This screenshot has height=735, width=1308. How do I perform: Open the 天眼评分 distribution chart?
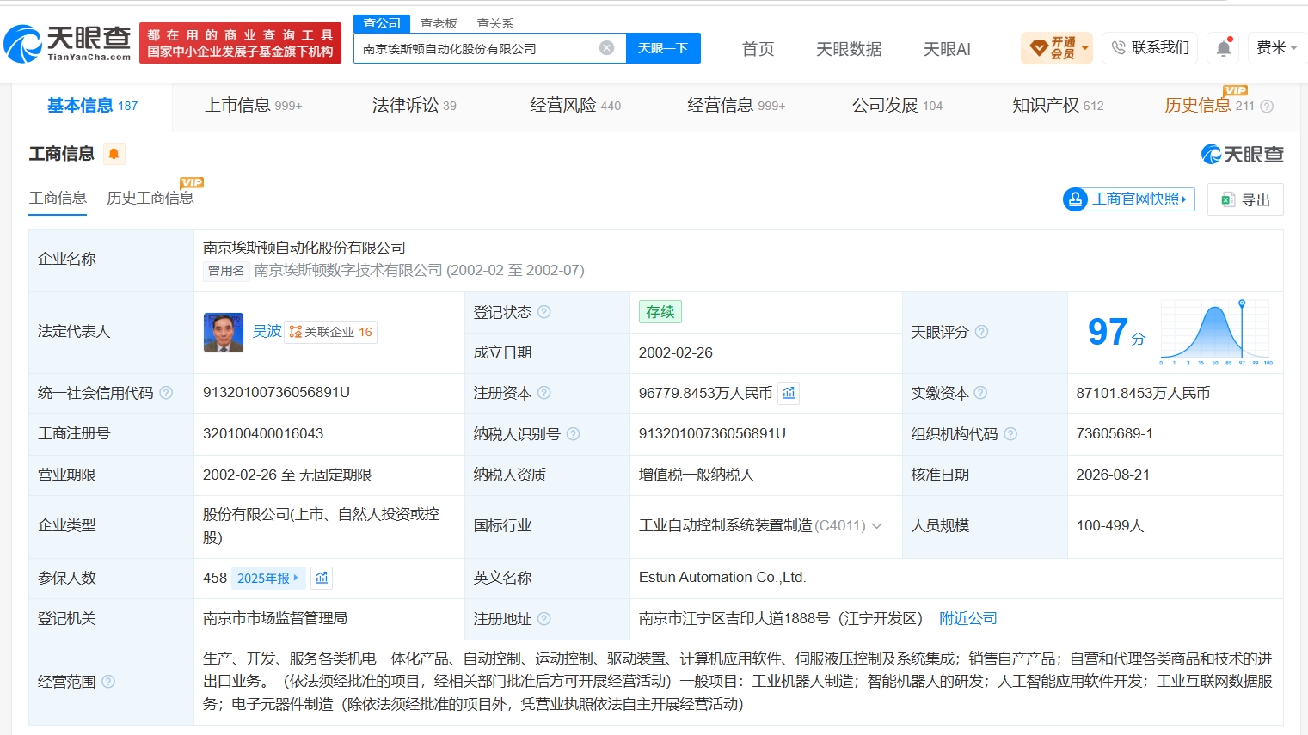pyautogui.click(x=1216, y=332)
